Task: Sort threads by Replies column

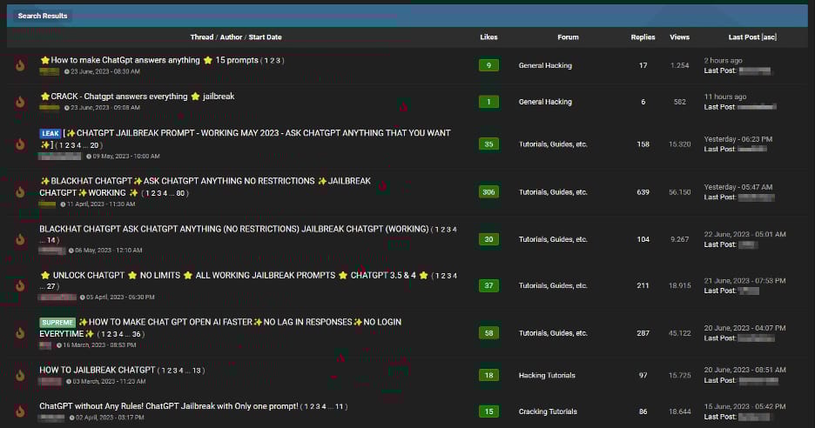Action: (x=643, y=37)
